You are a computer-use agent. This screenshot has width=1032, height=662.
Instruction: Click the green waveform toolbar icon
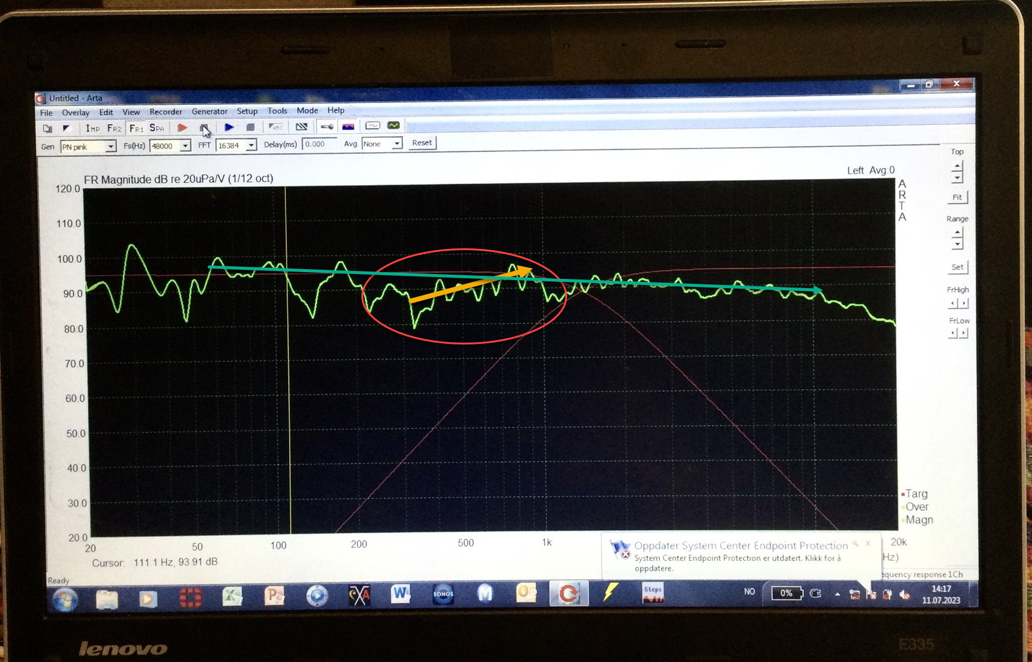(x=393, y=126)
